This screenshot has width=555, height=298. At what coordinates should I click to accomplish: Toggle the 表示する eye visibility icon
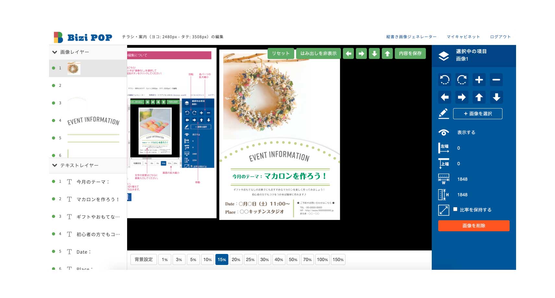[443, 132]
